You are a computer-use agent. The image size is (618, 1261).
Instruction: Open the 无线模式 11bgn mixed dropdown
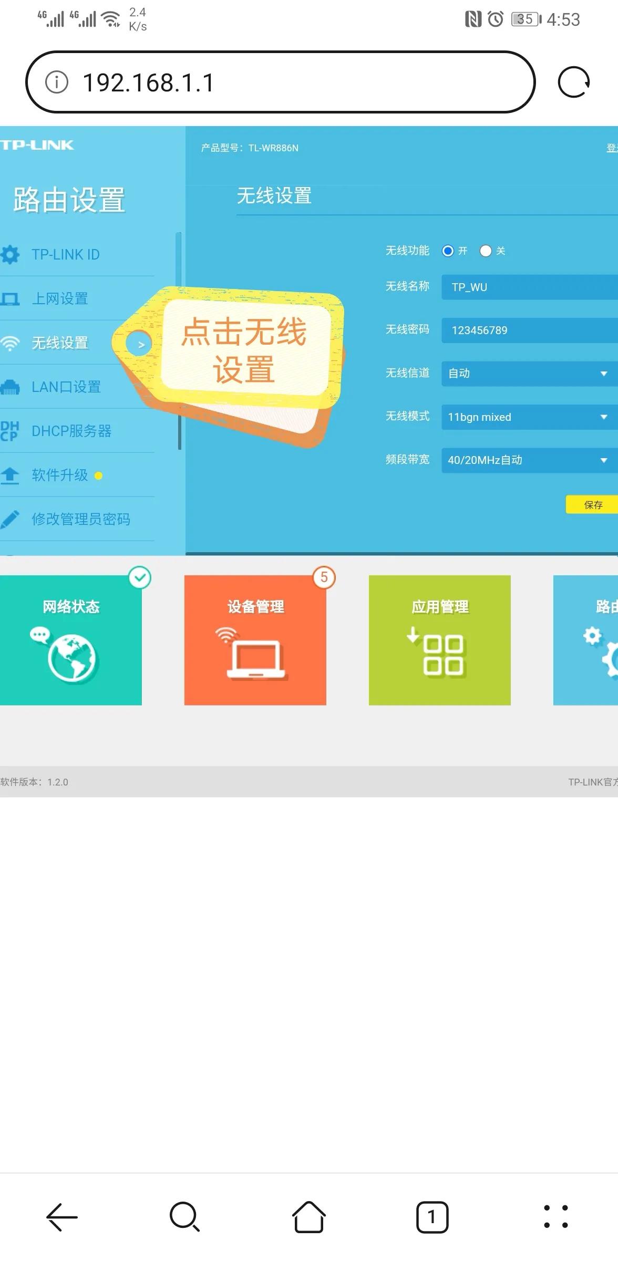tap(530, 417)
